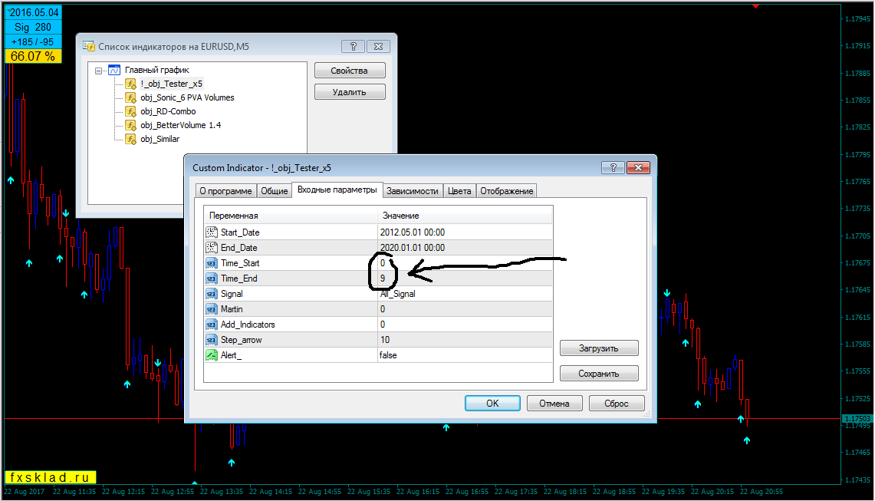Click the Отмена button
The width and height of the screenshot is (875, 501).
pyautogui.click(x=554, y=404)
